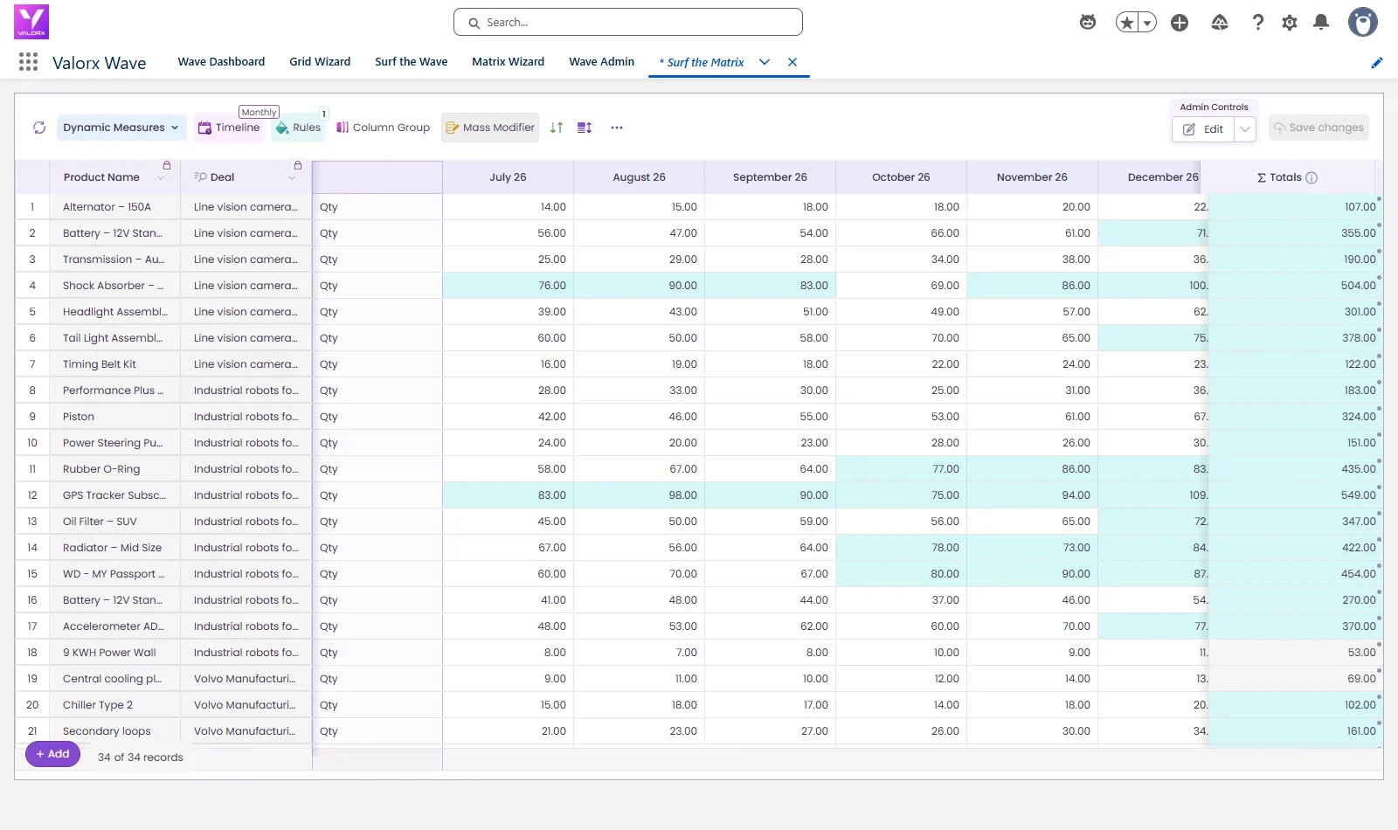Click the + Add button

pyautogui.click(x=52, y=754)
